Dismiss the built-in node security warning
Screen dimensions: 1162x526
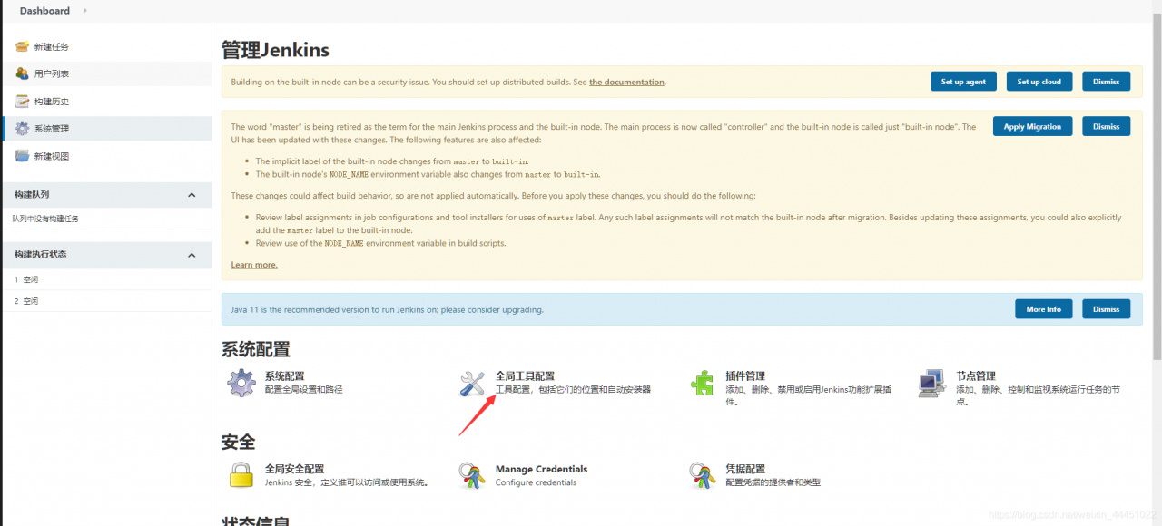pos(1106,82)
